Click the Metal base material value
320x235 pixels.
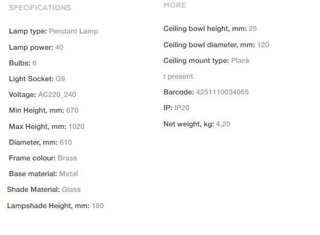coord(69,174)
